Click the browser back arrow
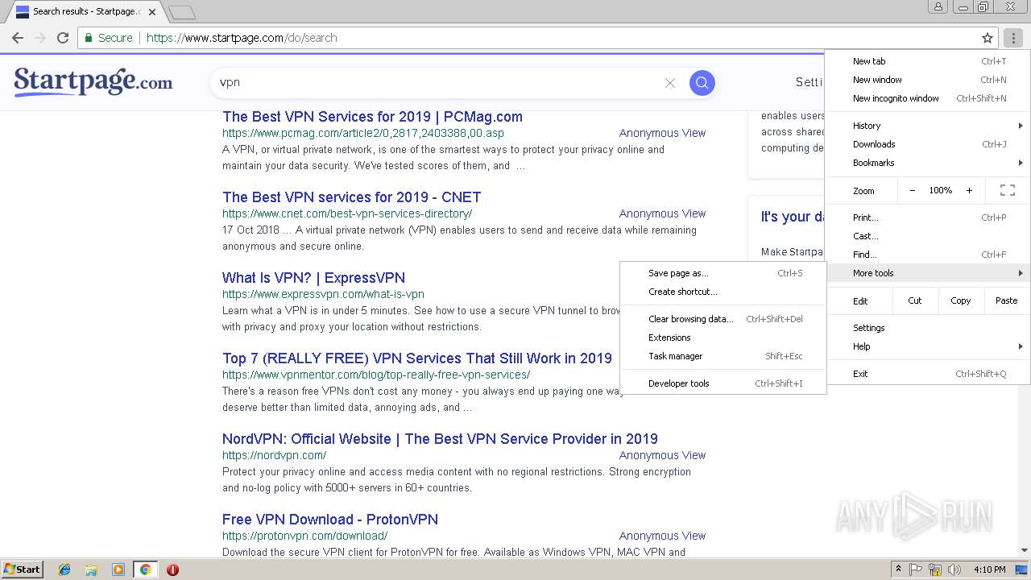The height and width of the screenshot is (580, 1031). [18, 38]
